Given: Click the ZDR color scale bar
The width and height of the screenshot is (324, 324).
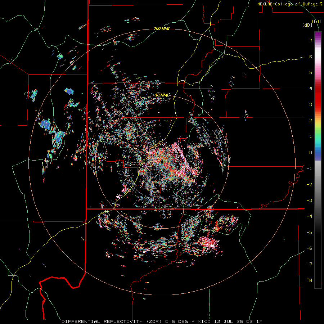Looking at the screenshot, I should 318,160.
